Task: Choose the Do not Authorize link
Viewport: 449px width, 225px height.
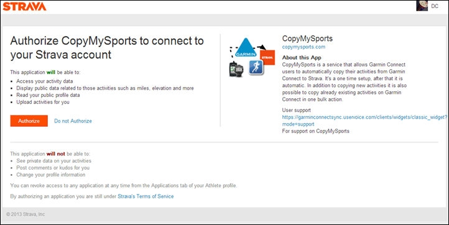Action: click(73, 121)
